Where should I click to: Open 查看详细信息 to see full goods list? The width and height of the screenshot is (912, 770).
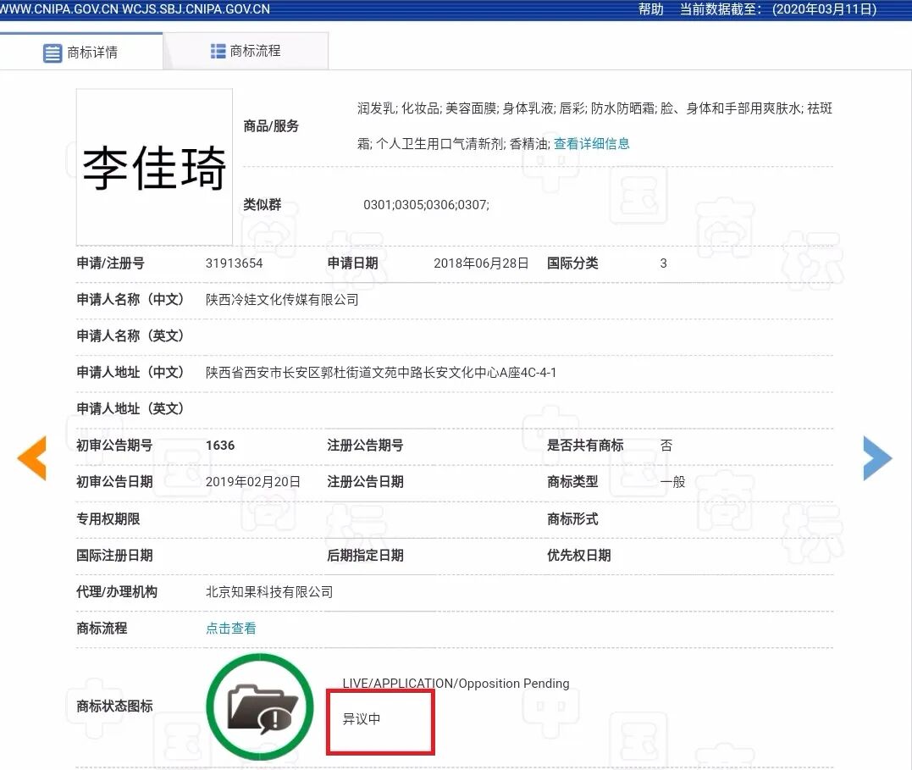591,144
